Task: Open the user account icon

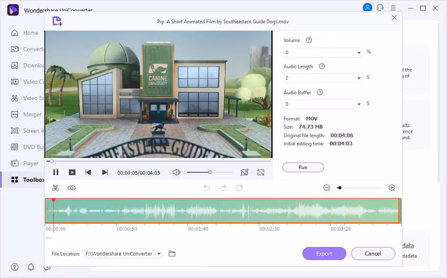Action: tap(368, 7)
